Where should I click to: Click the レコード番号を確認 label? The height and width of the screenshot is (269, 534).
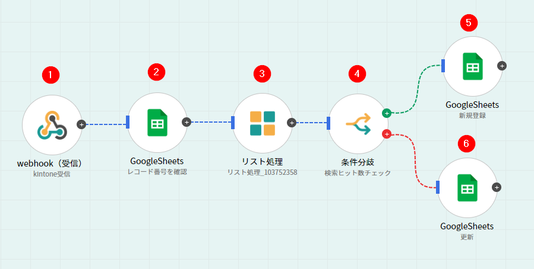[157, 172]
